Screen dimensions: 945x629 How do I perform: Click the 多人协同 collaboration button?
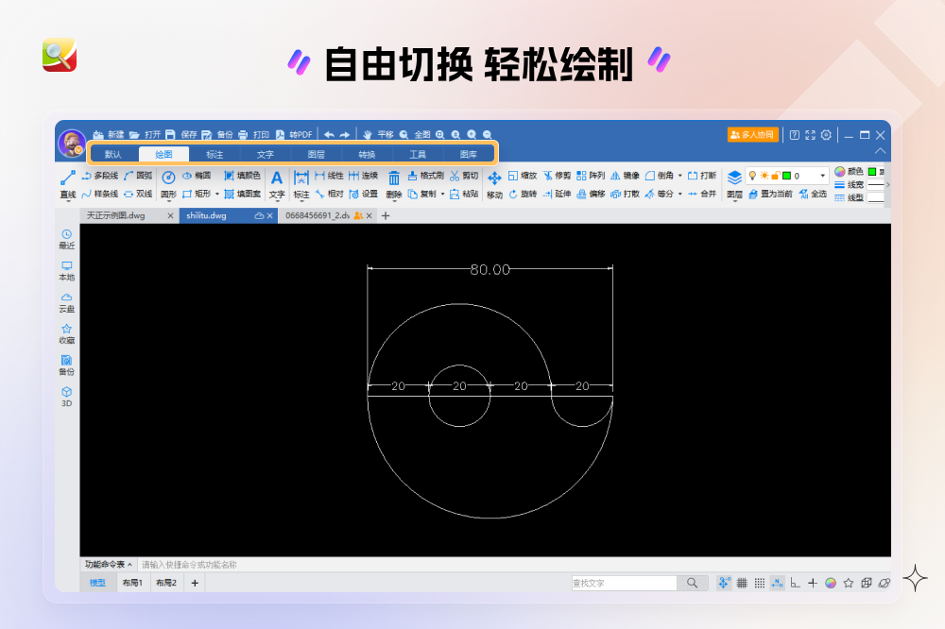(751, 134)
